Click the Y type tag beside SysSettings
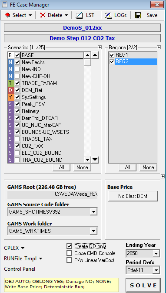The width and height of the screenshot is (166, 293). (10, 97)
